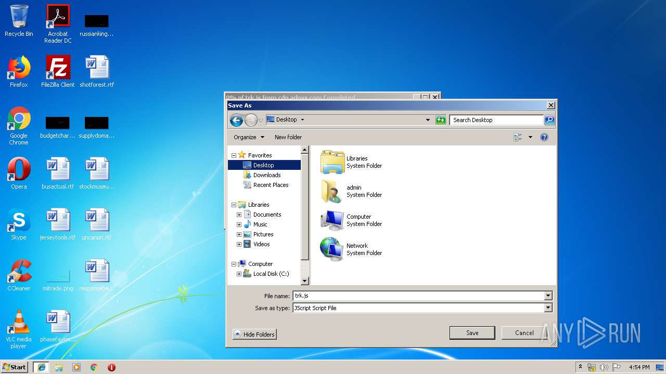Select the Computer system folder icon
The image size is (666, 374).
click(x=332, y=220)
